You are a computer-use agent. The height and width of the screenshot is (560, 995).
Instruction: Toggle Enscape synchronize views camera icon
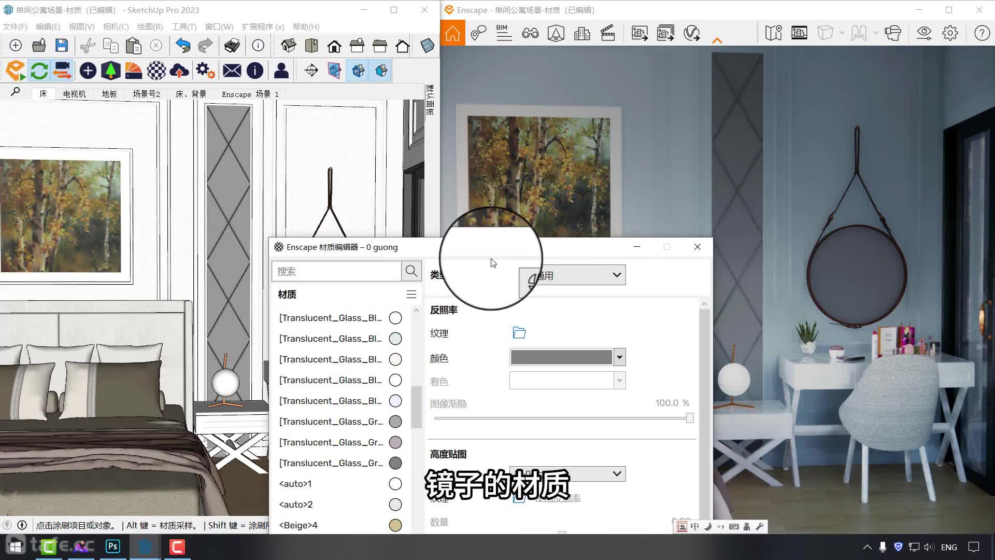coord(62,71)
